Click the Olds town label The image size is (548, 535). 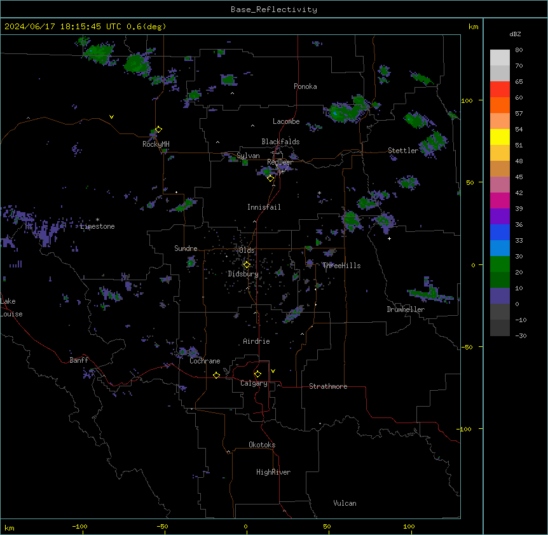[x=247, y=250]
